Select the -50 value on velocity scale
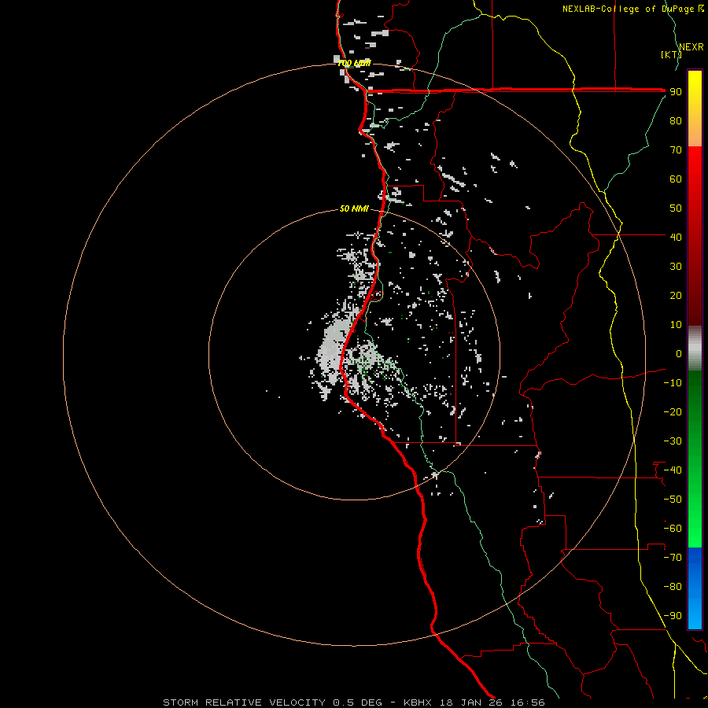The width and height of the screenshot is (708, 708). pyautogui.click(x=673, y=500)
